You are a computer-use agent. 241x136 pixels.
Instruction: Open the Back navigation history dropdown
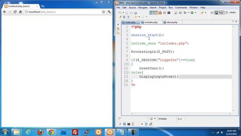coord(139,17)
